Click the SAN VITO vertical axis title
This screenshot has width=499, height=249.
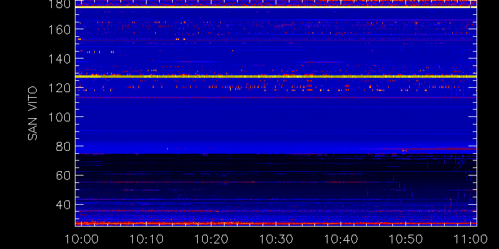tap(32, 113)
